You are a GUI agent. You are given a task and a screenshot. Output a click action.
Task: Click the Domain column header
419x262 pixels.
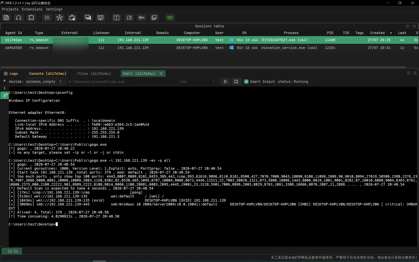tap(163, 33)
